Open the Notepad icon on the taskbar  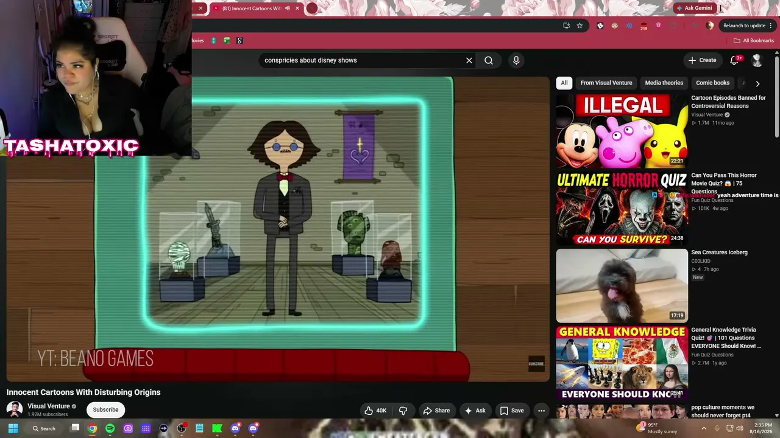click(x=199, y=428)
